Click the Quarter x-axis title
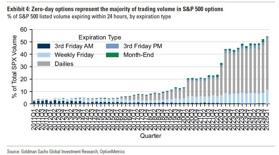Image resolution: width=279 pixels, height=155 pixels. click(x=151, y=136)
